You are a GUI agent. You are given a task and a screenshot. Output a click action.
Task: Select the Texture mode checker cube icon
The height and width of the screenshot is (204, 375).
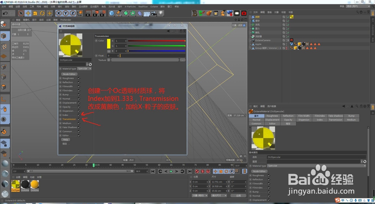pyautogui.click(x=4, y=46)
